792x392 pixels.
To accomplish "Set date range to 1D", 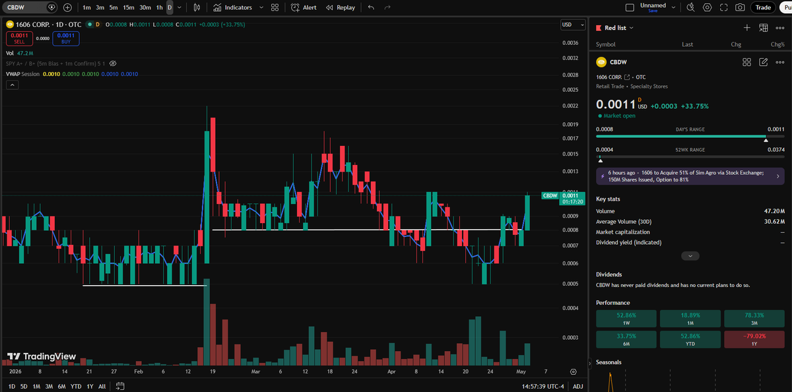I will coord(11,386).
